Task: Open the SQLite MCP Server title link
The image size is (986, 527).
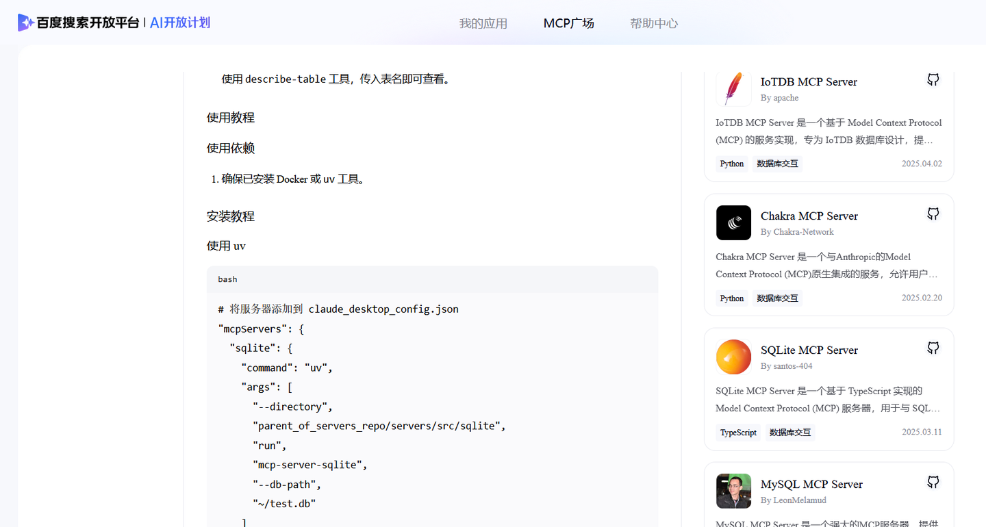Action: point(809,350)
